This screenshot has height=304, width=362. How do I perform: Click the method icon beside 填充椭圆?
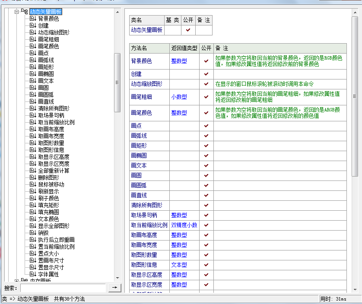tap(33, 212)
